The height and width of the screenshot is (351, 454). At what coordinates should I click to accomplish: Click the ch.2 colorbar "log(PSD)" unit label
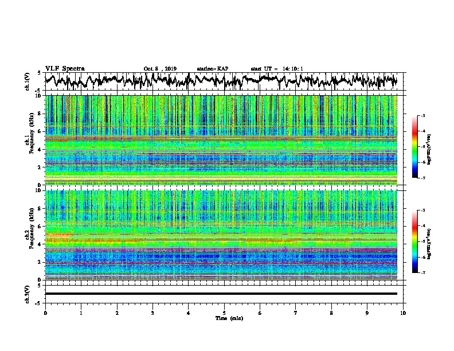429,244
